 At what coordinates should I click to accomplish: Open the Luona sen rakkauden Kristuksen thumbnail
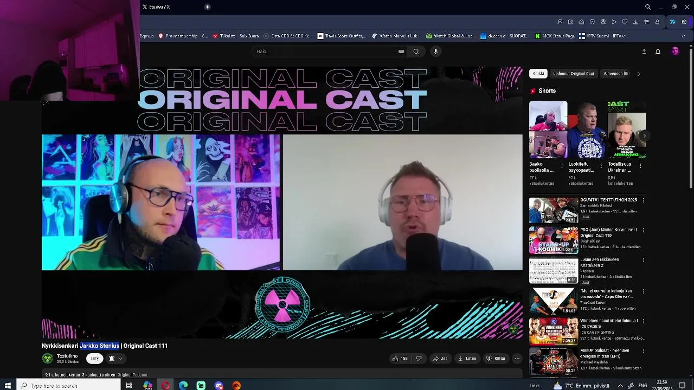point(554,271)
